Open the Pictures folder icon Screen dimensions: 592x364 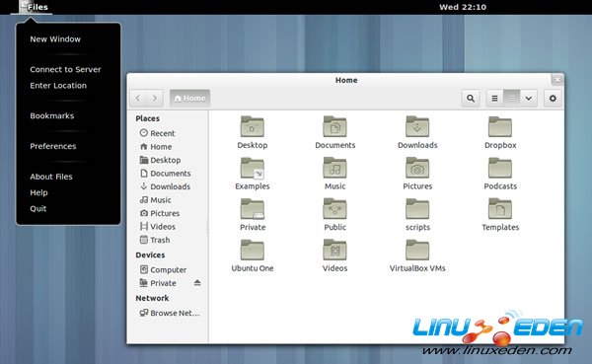417,168
